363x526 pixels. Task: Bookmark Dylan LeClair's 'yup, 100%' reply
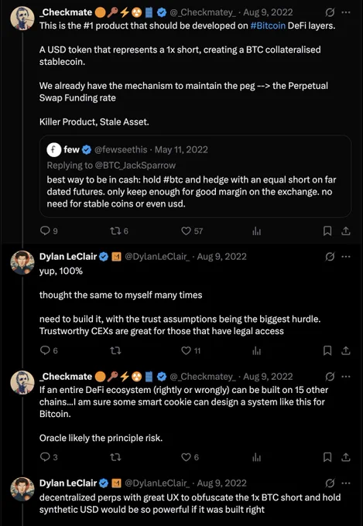point(327,350)
